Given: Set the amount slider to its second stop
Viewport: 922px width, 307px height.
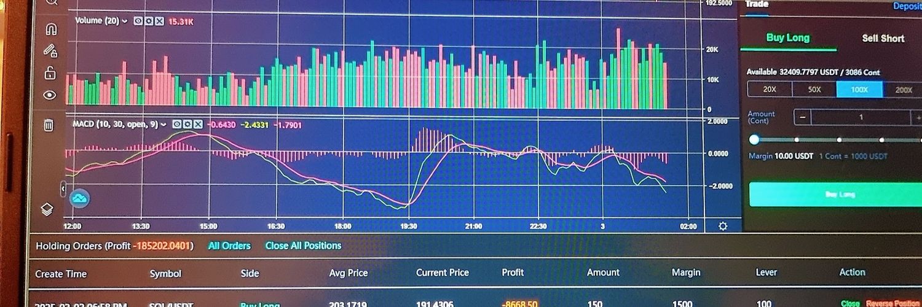Looking at the screenshot, I should 797,140.
